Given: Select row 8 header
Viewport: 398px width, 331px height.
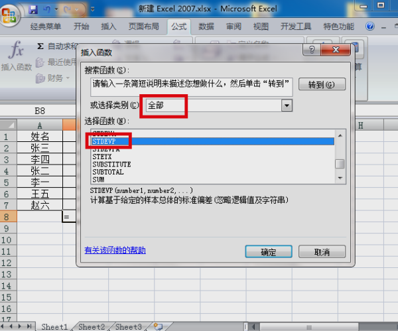Looking at the screenshot, I should (x=9, y=217).
